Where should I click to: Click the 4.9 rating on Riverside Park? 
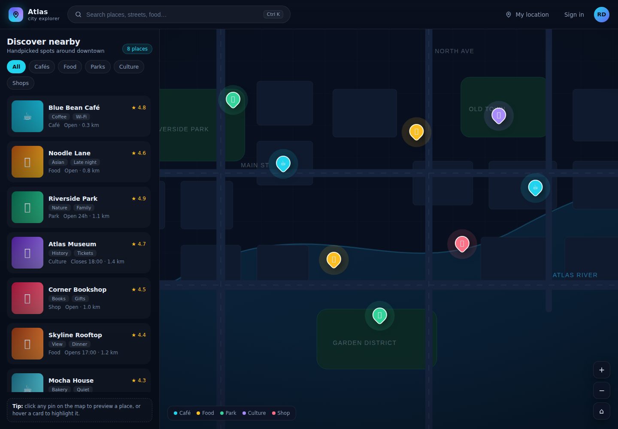point(139,199)
